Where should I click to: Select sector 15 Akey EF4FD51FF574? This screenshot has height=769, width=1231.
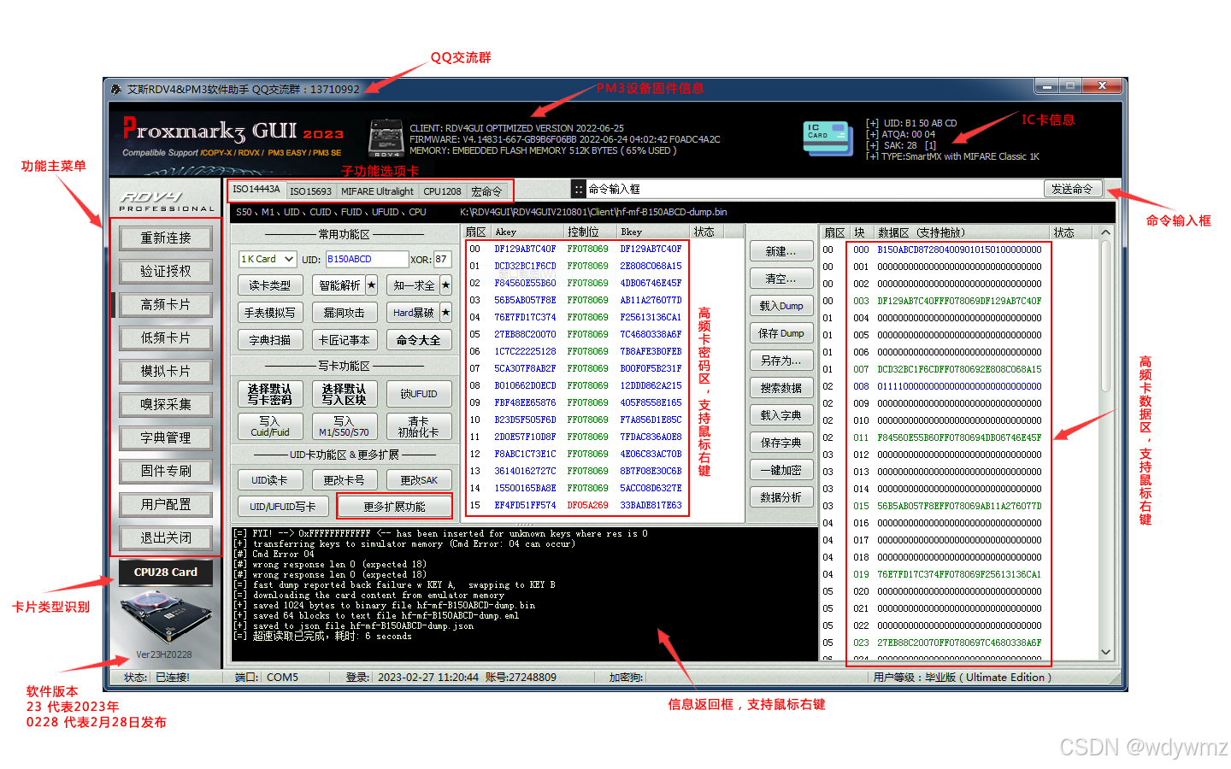pos(525,505)
